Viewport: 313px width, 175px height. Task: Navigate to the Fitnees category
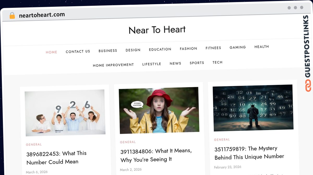click(213, 48)
